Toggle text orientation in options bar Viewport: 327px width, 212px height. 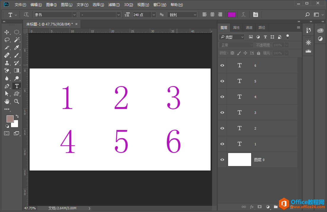26,15
